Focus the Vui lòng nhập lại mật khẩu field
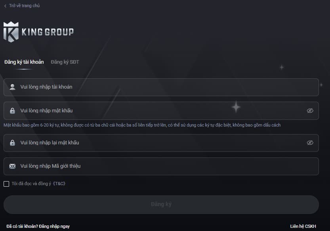The height and width of the screenshot is (231, 330). (x=161, y=143)
